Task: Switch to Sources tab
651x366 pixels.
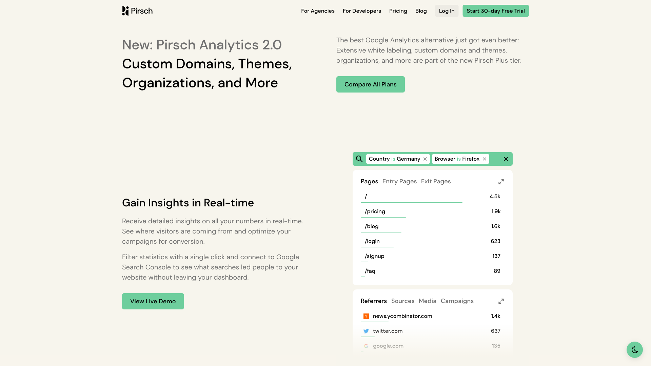Action: [403, 301]
